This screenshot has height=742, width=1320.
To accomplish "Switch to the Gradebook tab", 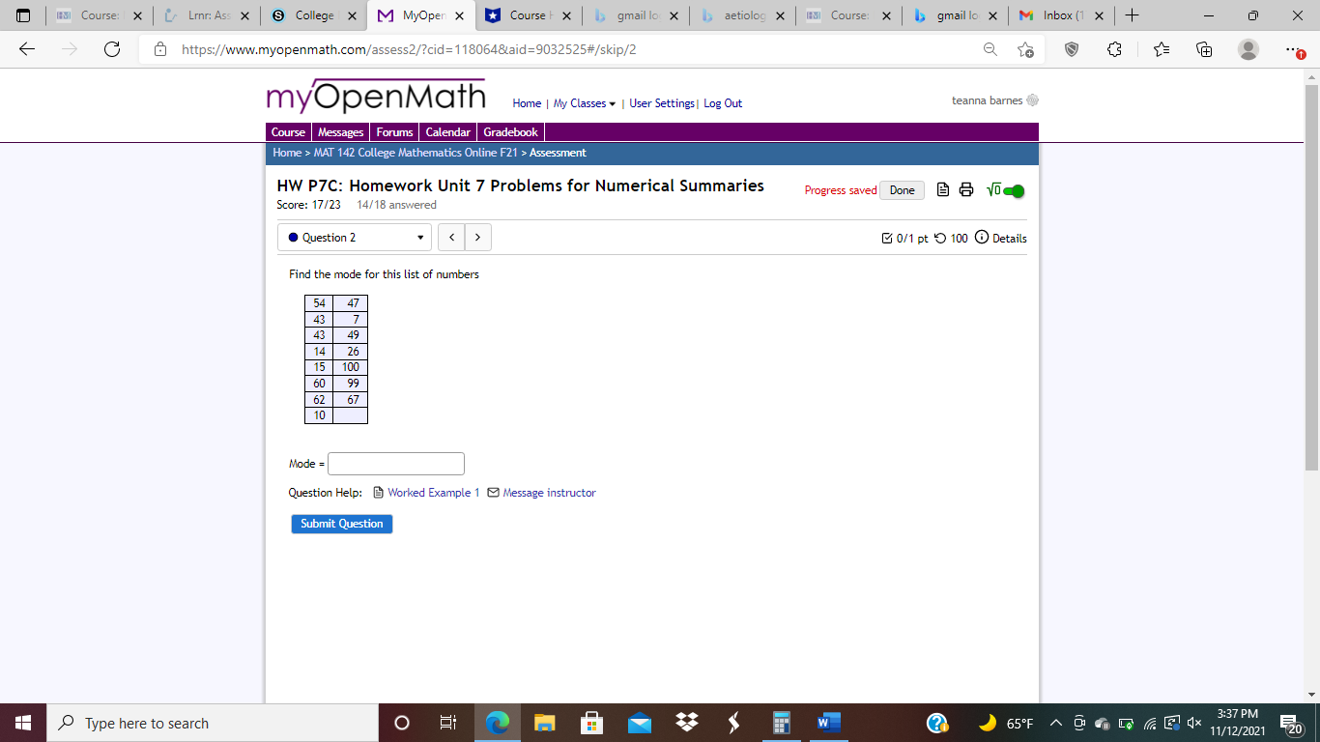I will click(x=510, y=131).
